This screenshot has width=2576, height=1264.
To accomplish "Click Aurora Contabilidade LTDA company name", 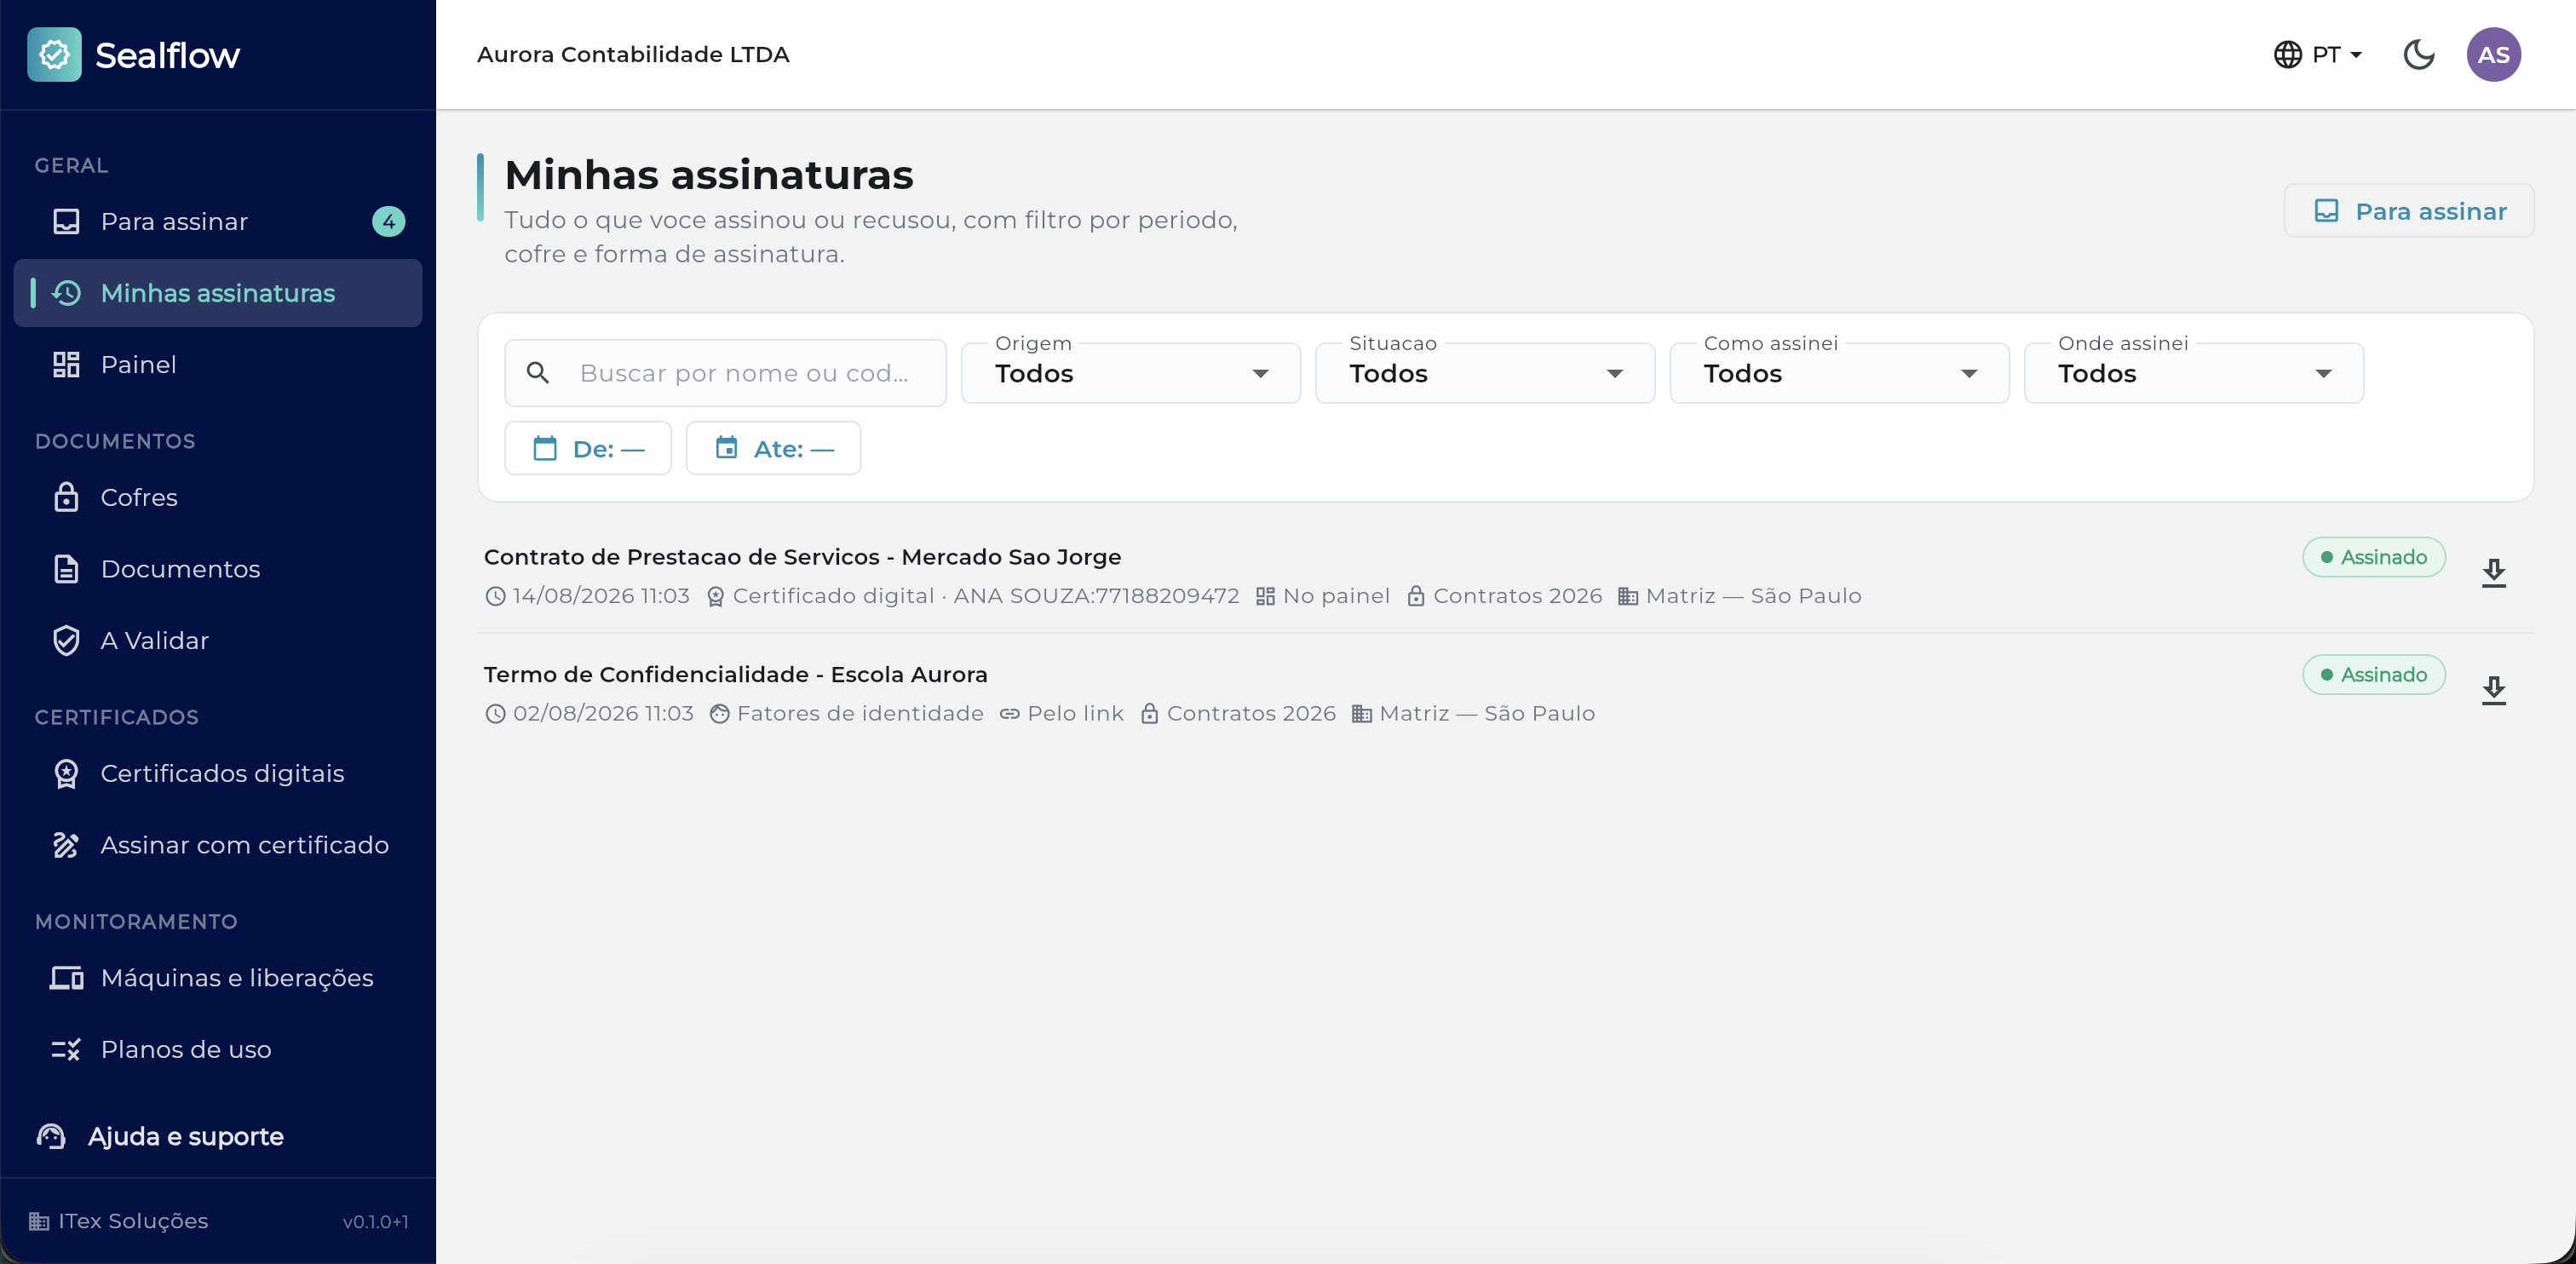I will tap(633, 54).
